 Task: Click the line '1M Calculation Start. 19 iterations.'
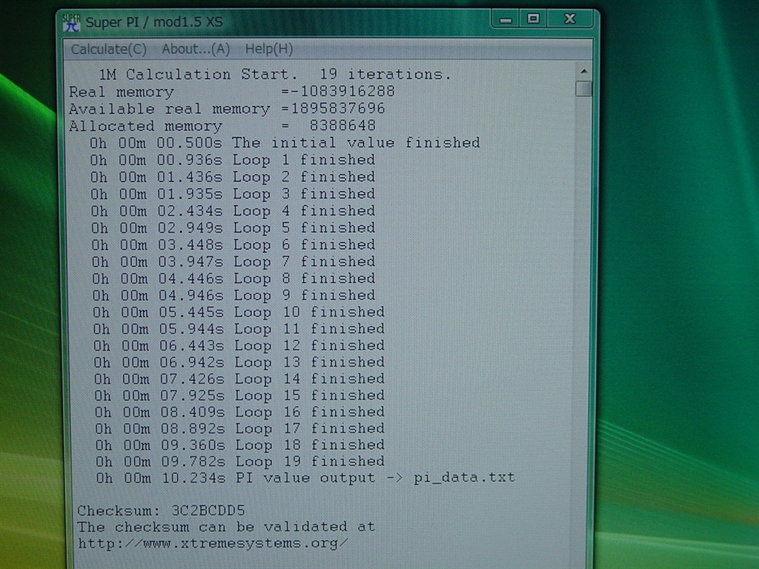275,74
